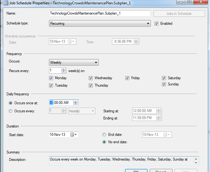The width and height of the screenshot is (210, 172).
Task: Increment the Occurs once at time
Action: click(x=75, y=101)
